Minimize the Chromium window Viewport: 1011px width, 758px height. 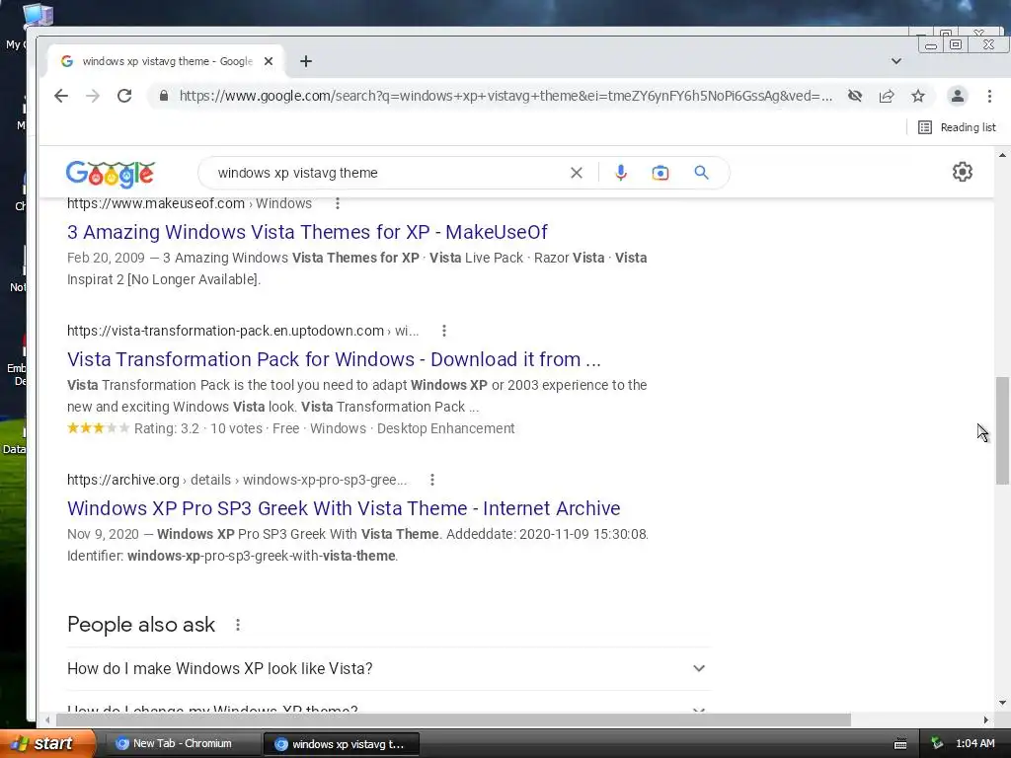pyautogui.click(x=931, y=44)
